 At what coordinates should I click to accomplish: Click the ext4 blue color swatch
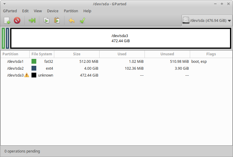34,68
